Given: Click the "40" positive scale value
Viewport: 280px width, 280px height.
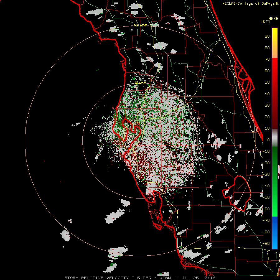Looking at the screenshot, I should (267, 94).
